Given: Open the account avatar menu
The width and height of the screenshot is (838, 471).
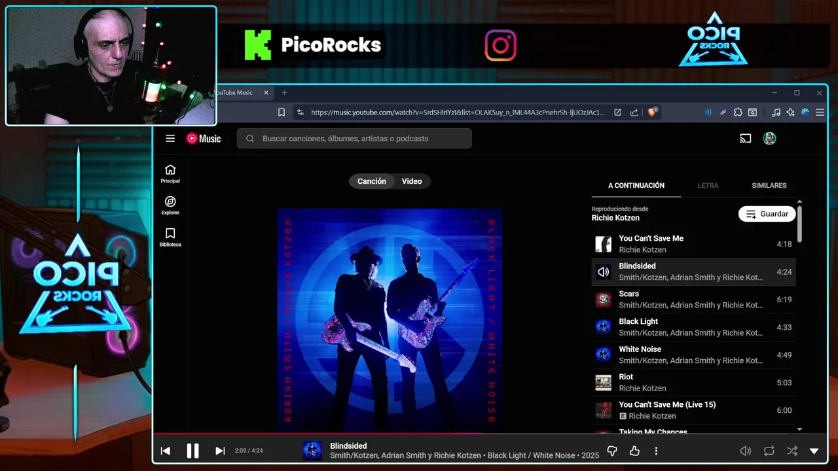Looking at the screenshot, I should pyautogui.click(x=770, y=138).
